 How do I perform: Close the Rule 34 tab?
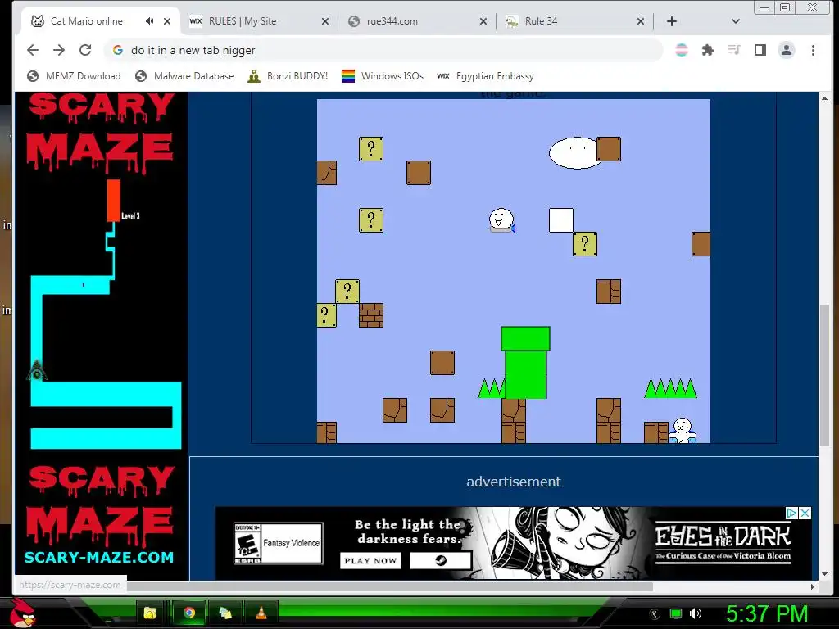tap(641, 21)
